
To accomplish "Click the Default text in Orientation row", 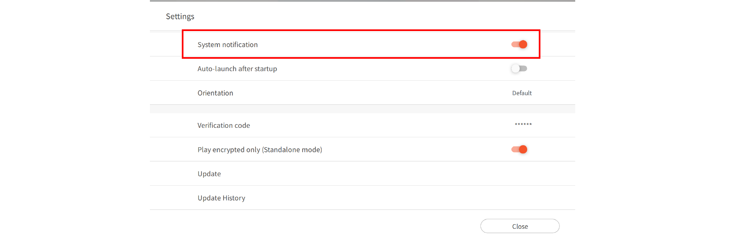I will click(x=521, y=93).
